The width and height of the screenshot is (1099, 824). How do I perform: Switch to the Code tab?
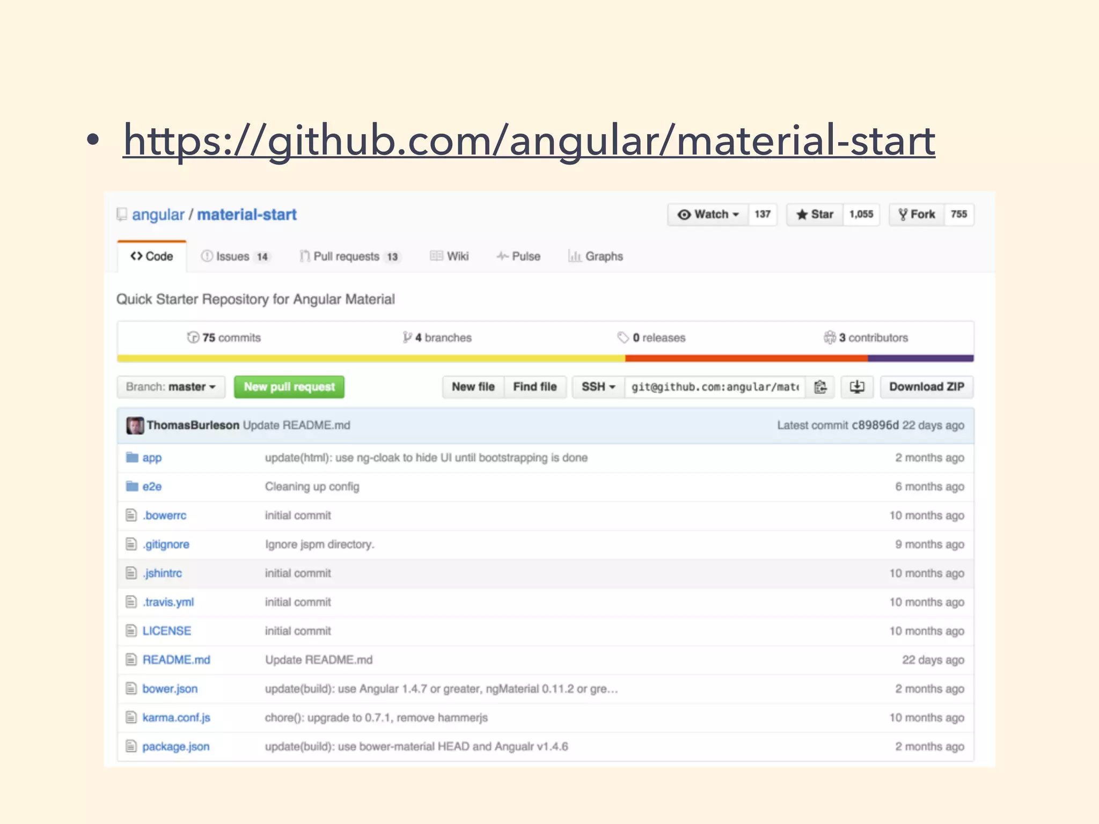pos(152,256)
